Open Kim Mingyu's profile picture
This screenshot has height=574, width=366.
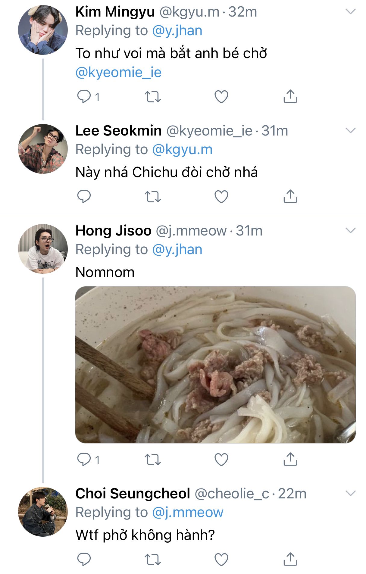(x=43, y=30)
